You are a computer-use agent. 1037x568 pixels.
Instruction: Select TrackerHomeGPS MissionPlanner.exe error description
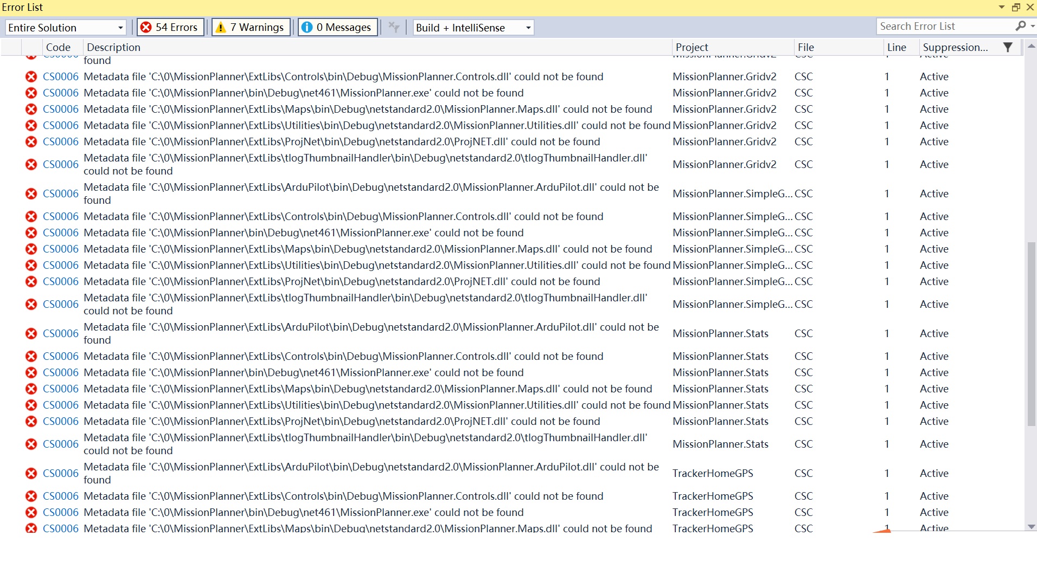304,512
